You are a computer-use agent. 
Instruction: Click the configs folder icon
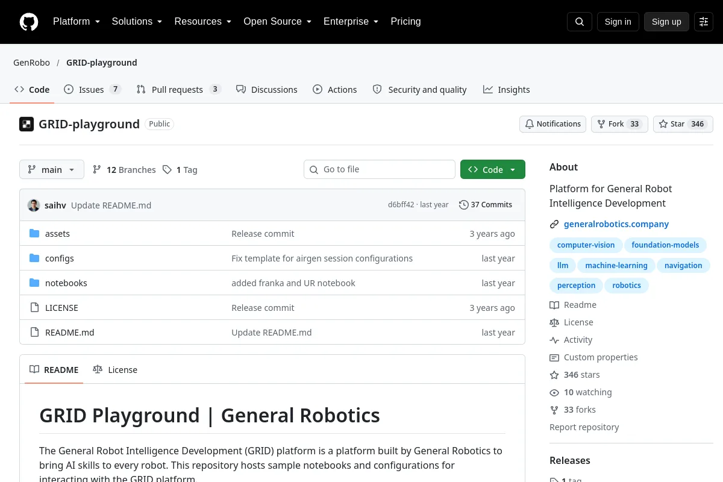tap(34, 258)
